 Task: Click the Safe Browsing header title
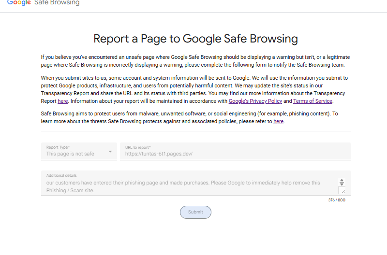57,3
